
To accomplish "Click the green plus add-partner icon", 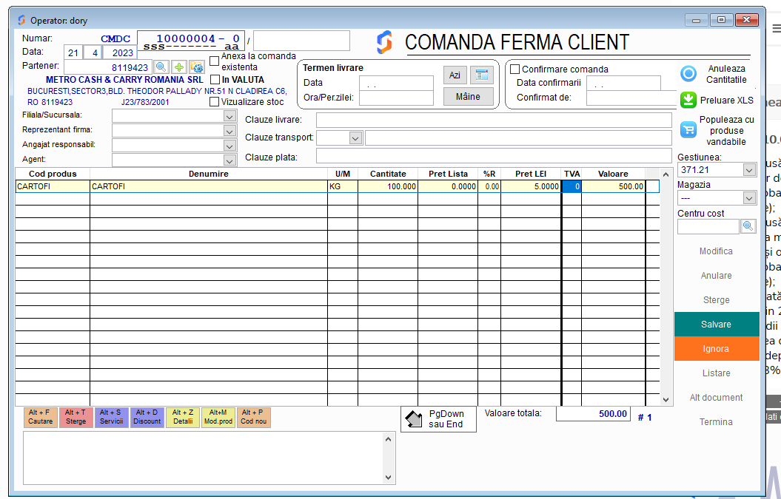I will [x=179, y=67].
